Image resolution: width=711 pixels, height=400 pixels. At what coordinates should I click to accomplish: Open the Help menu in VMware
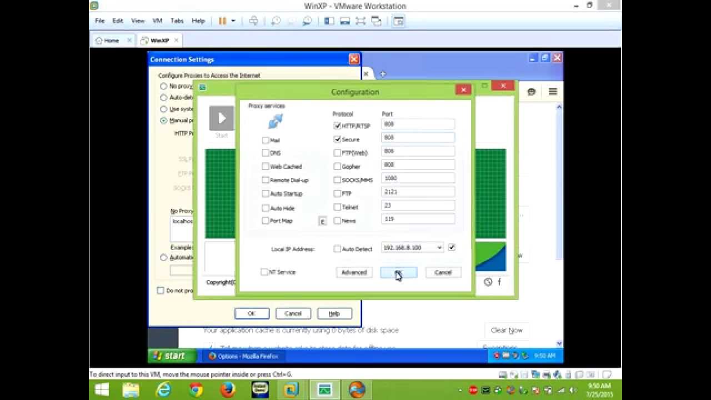tap(198, 21)
